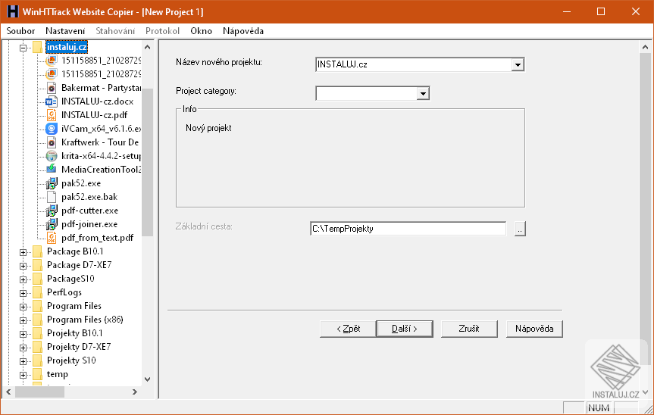Viewport: 654px width, 415px height.
Task: Expand the Package B10.1 tree node
Action: coord(23,252)
